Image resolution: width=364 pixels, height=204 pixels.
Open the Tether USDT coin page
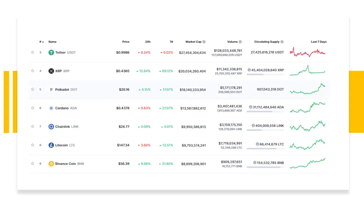(x=65, y=52)
